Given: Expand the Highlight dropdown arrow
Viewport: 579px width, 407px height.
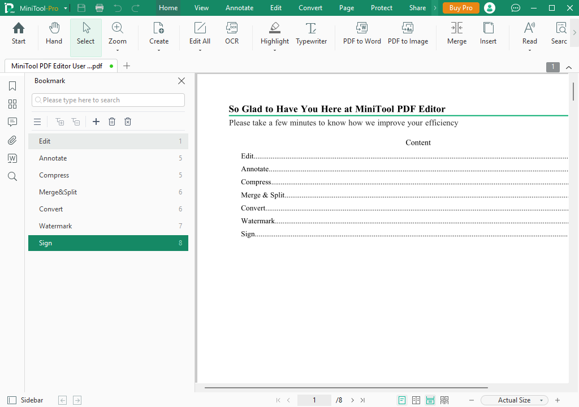Looking at the screenshot, I should pos(275,50).
